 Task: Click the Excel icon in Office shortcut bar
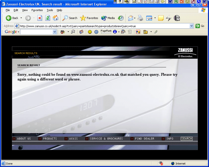click(176, 1)
